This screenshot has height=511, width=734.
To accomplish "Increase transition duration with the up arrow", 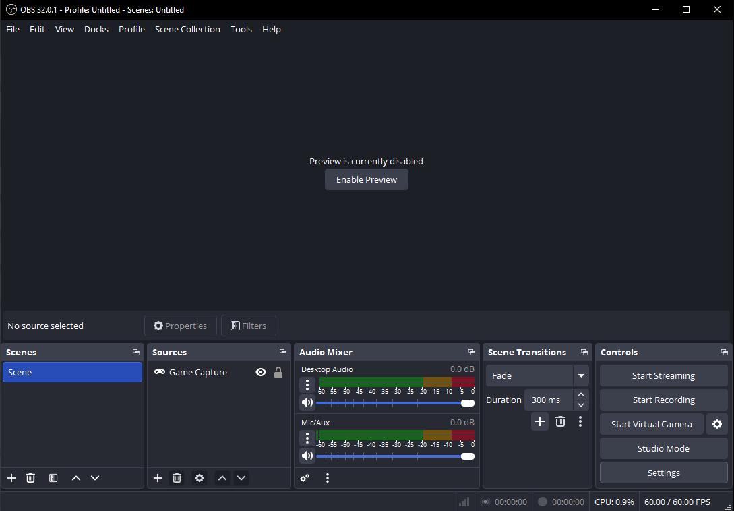I will point(581,395).
